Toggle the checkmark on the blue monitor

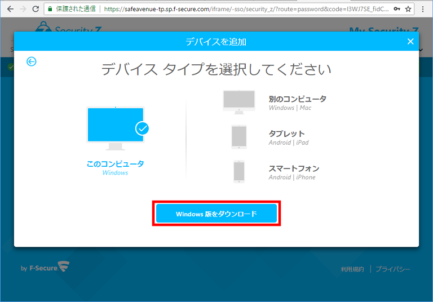point(142,128)
